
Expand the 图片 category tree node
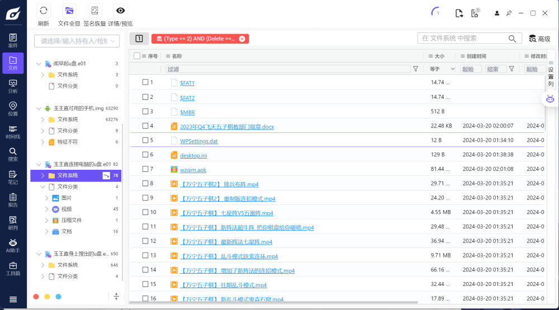tap(47, 198)
